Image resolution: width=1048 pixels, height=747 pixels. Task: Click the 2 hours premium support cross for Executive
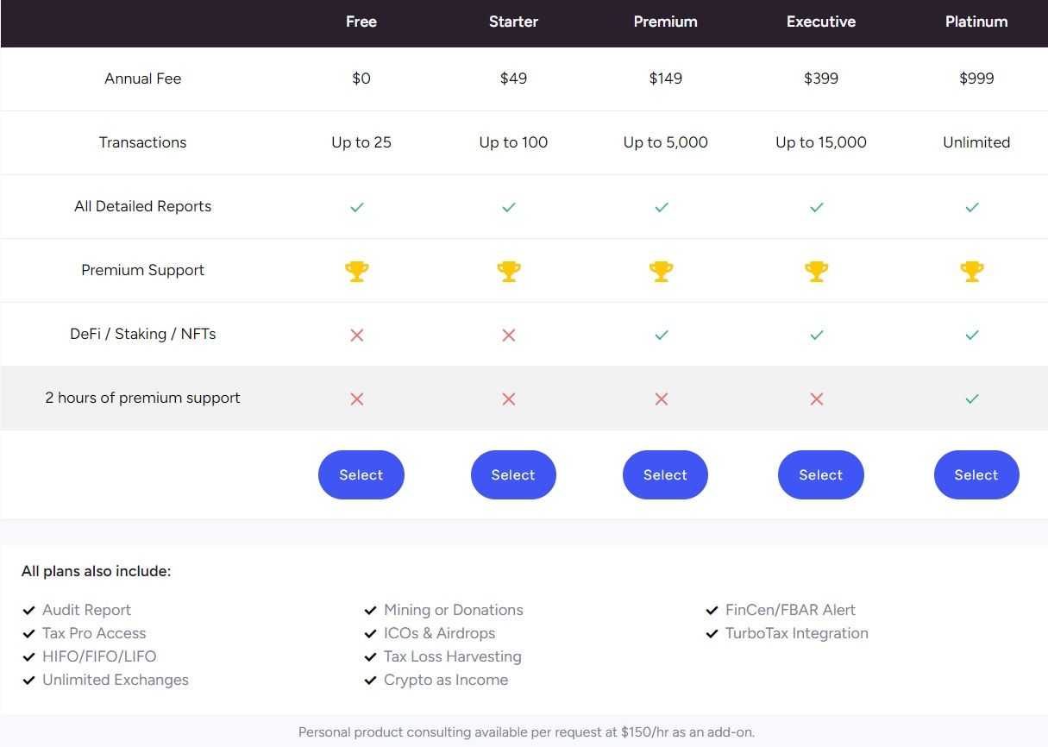click(817, 399)
